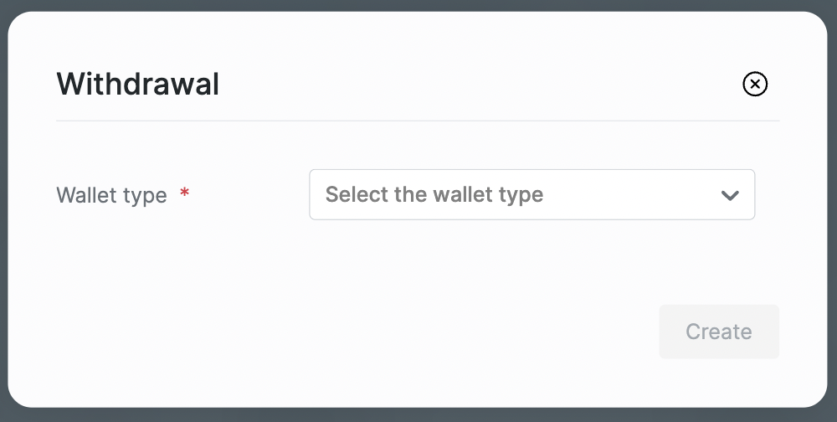Screen dimensions: 837x422
Task: Submit the withdrawal using Create
Action: (x=719, y=332)
